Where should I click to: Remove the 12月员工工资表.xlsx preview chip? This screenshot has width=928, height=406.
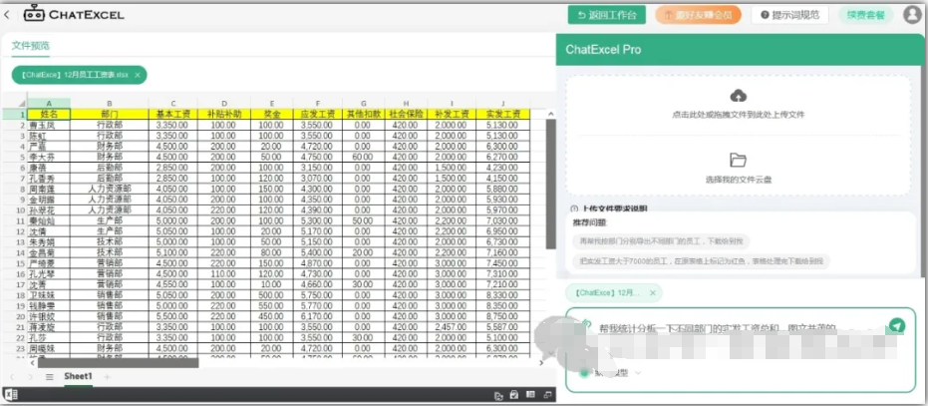(138, 75)
